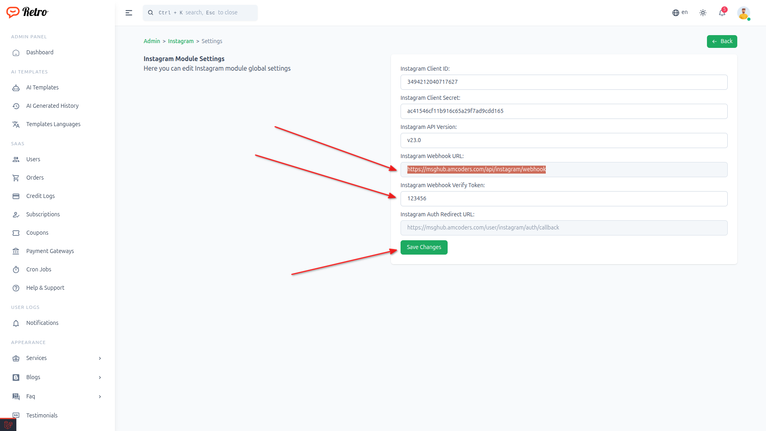766x431 pixels.
Task: Select the AI Templates icon
Action: [x=16, y=87]
